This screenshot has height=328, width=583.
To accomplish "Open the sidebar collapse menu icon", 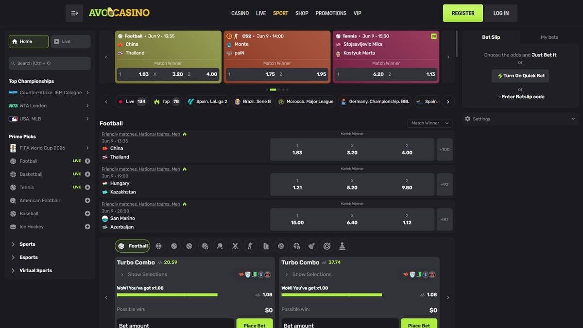I will [74, 13].
